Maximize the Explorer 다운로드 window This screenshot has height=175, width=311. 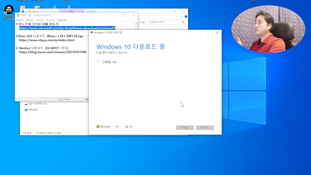coord(175,11)
